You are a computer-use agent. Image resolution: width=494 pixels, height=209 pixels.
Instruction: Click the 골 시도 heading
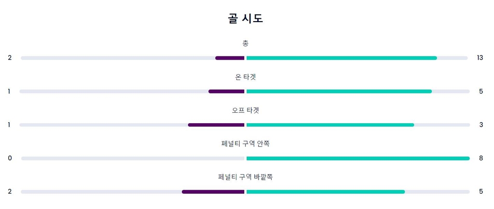[245, 19]
